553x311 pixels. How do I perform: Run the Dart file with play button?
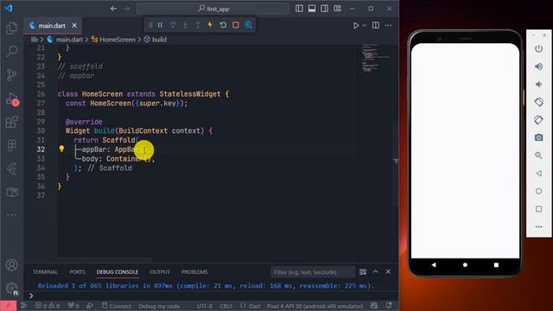pos(356,25)
